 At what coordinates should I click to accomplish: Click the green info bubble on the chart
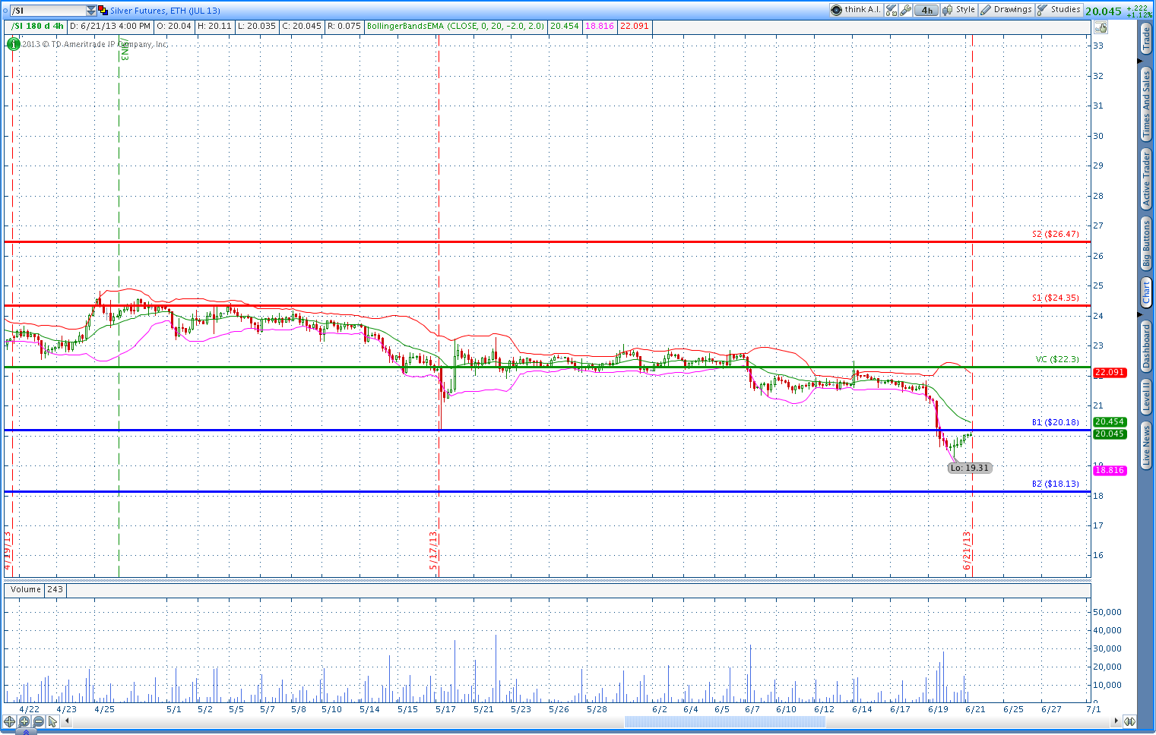[12, 44]
